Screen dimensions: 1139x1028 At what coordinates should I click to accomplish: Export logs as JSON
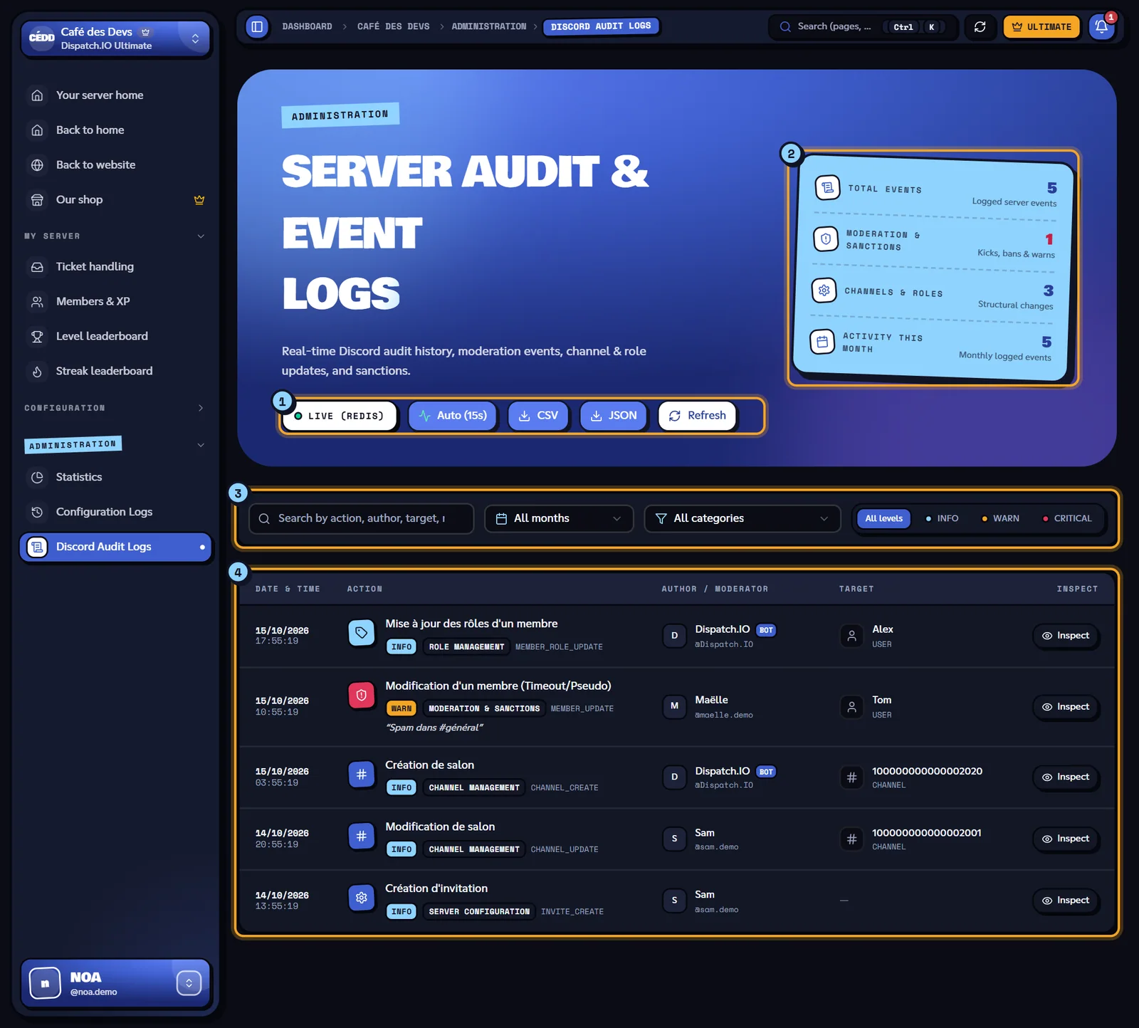point(613,416)
